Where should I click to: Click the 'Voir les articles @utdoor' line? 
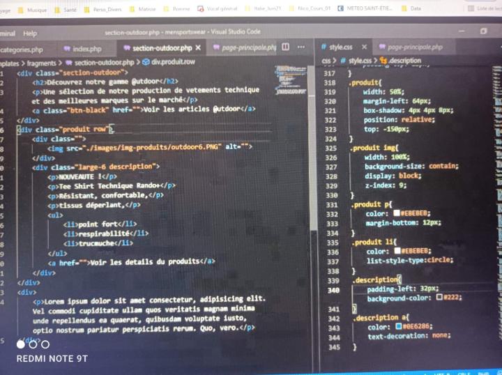(x=144, y=109)
